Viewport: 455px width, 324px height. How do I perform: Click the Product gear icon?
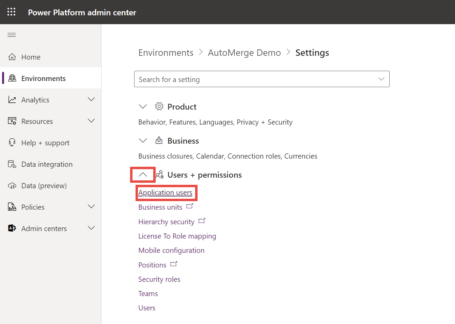click(x=159, y=107)
